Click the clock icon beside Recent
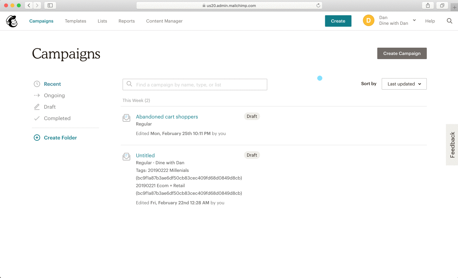Image resolution: width=458 pixels, height=278 pixels. [37, 84]
